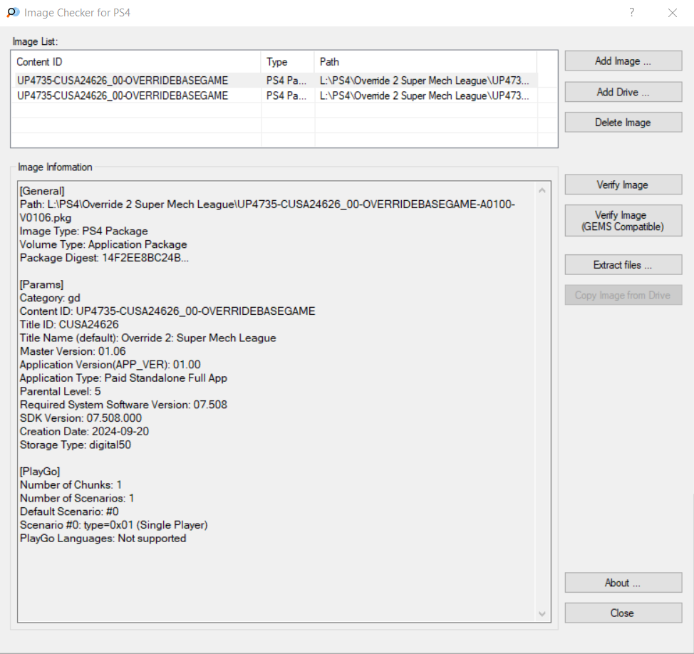
Task: Click the scroll-down arrow of Image Information
Action: (x=542, y=613)
